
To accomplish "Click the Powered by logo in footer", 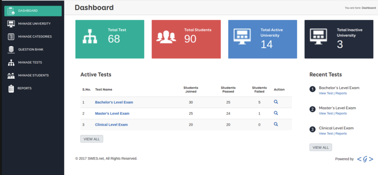I will (x=365, y=159).
